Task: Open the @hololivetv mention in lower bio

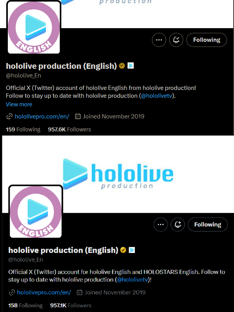Action: (132, 280)
